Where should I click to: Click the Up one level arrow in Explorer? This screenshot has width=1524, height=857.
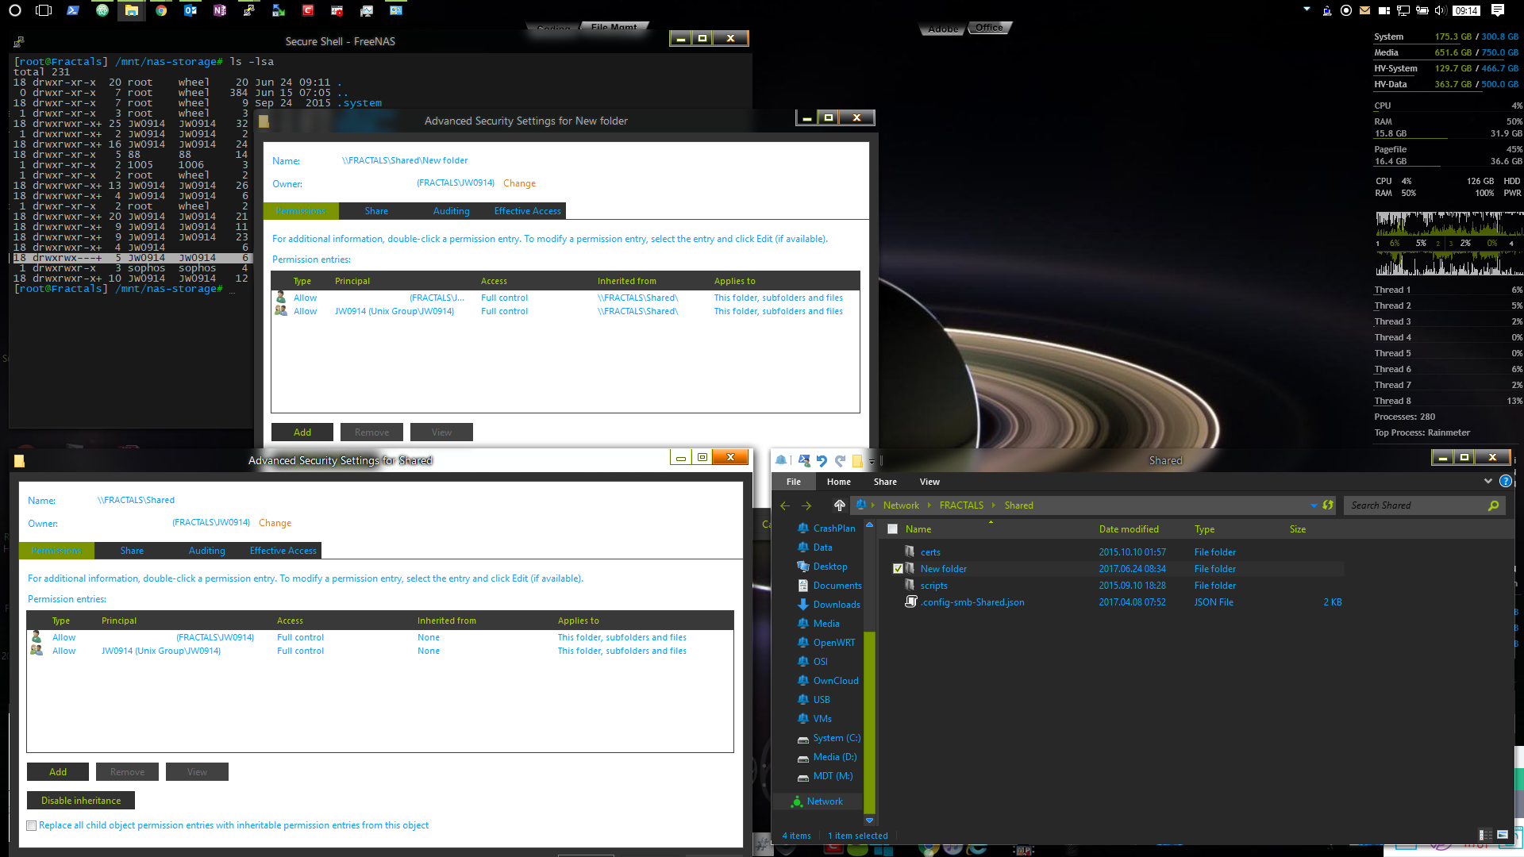click(x=839, y=505)
